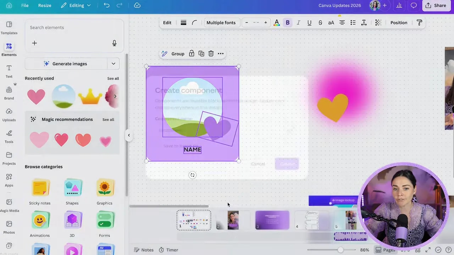Open the Text tab
454x255 pixels.
9,71
